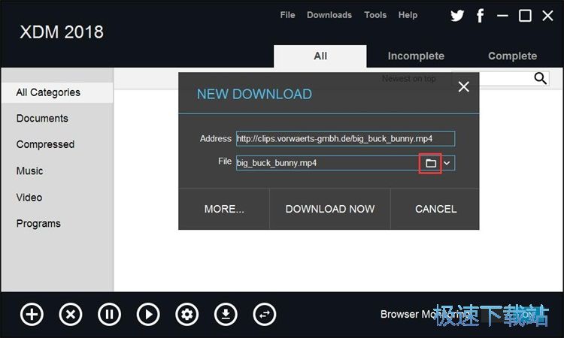The width and height of the screenshot is (564, 338).
Task: Open the Downloads menu
Action: point(329,15)
